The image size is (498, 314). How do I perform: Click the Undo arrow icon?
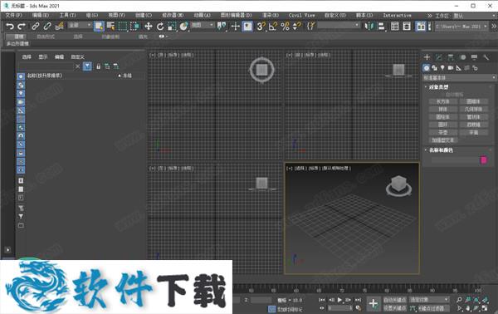[x=10, y=27]
